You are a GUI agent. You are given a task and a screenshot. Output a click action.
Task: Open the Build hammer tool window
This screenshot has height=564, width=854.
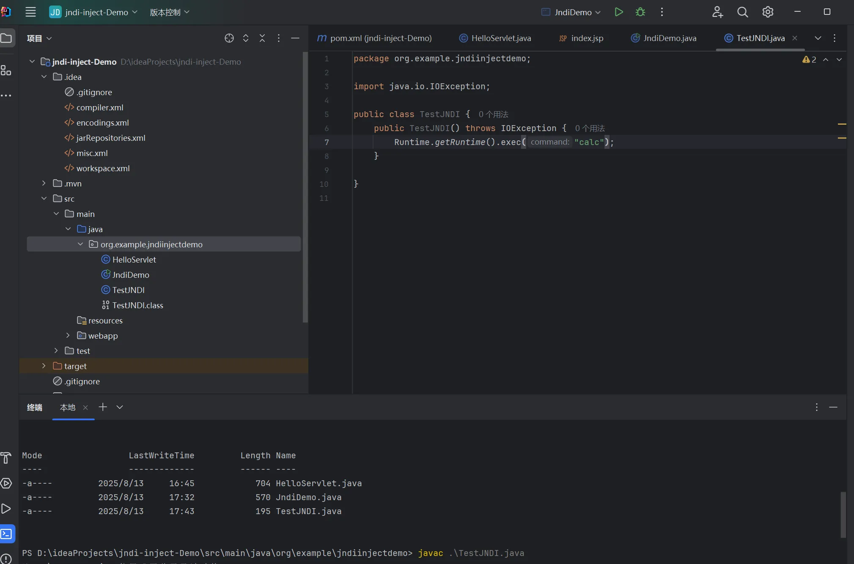(6, 457)
